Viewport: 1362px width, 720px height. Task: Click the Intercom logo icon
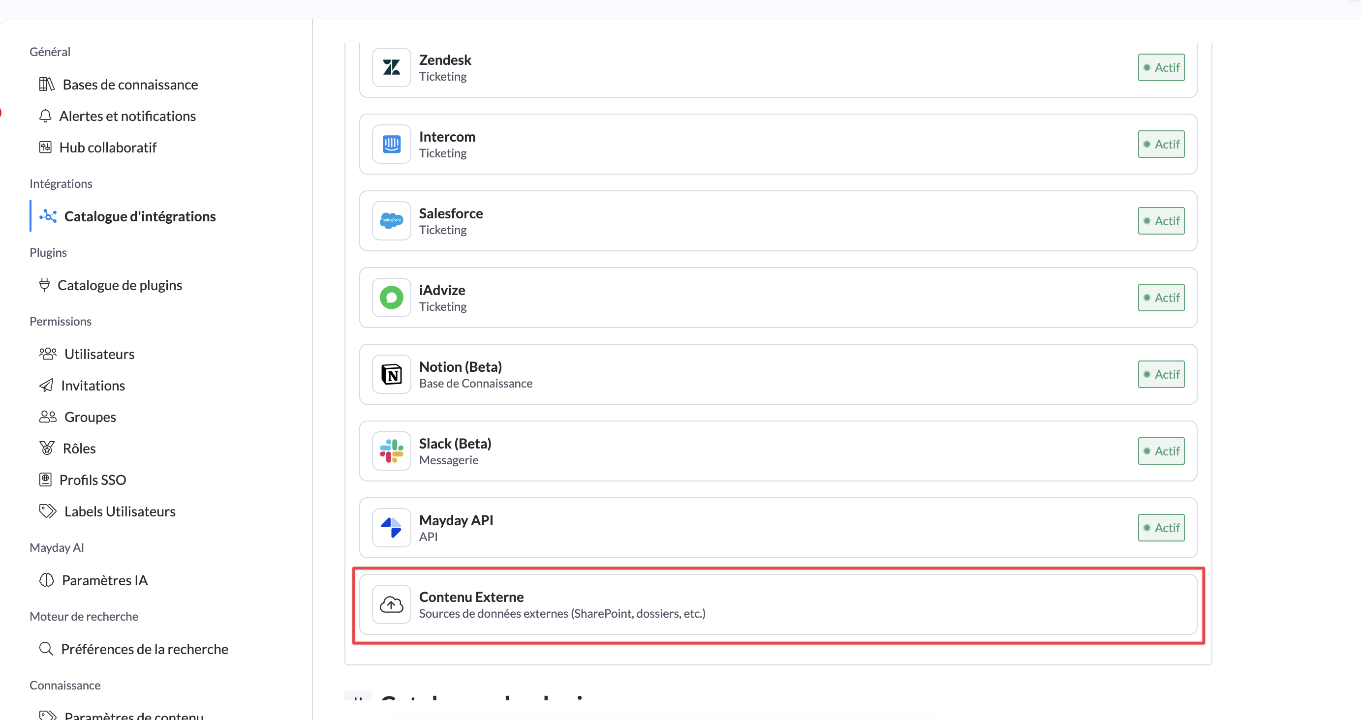pyautogui.click(x=391, y=144)
